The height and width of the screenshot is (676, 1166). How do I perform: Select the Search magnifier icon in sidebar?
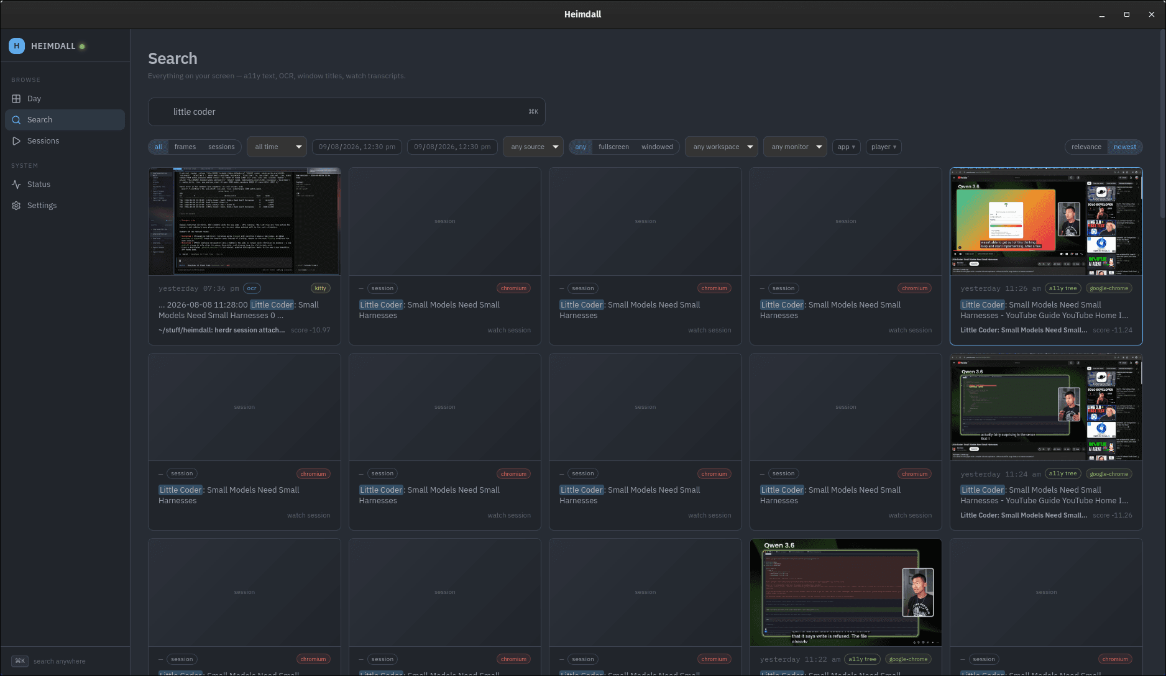tap(16, 120)
